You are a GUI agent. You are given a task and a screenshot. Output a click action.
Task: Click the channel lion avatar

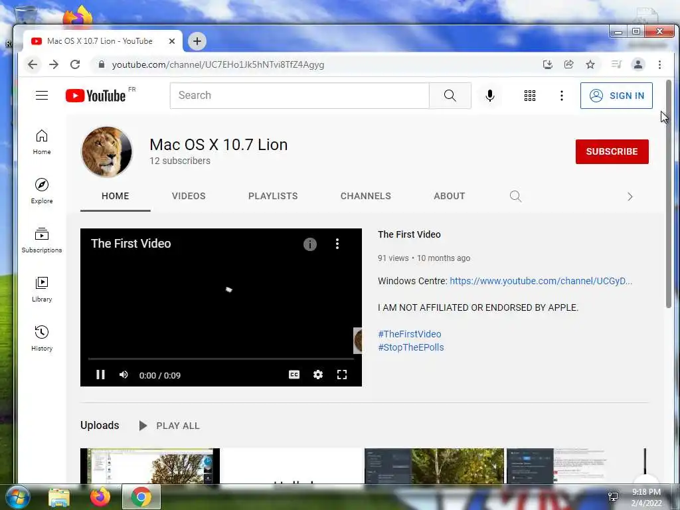tap(107, 152)
